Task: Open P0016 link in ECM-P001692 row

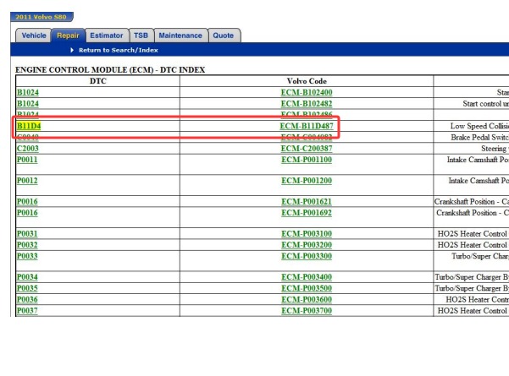Action: [x=27, y=213]
